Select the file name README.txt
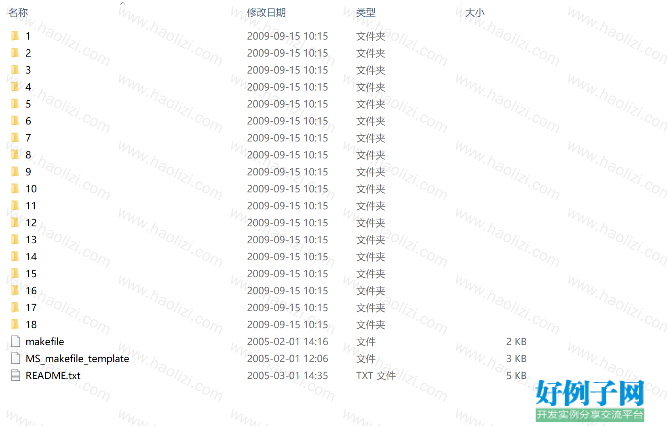This screenshot has width=667, height=426. tap(53, 375)
